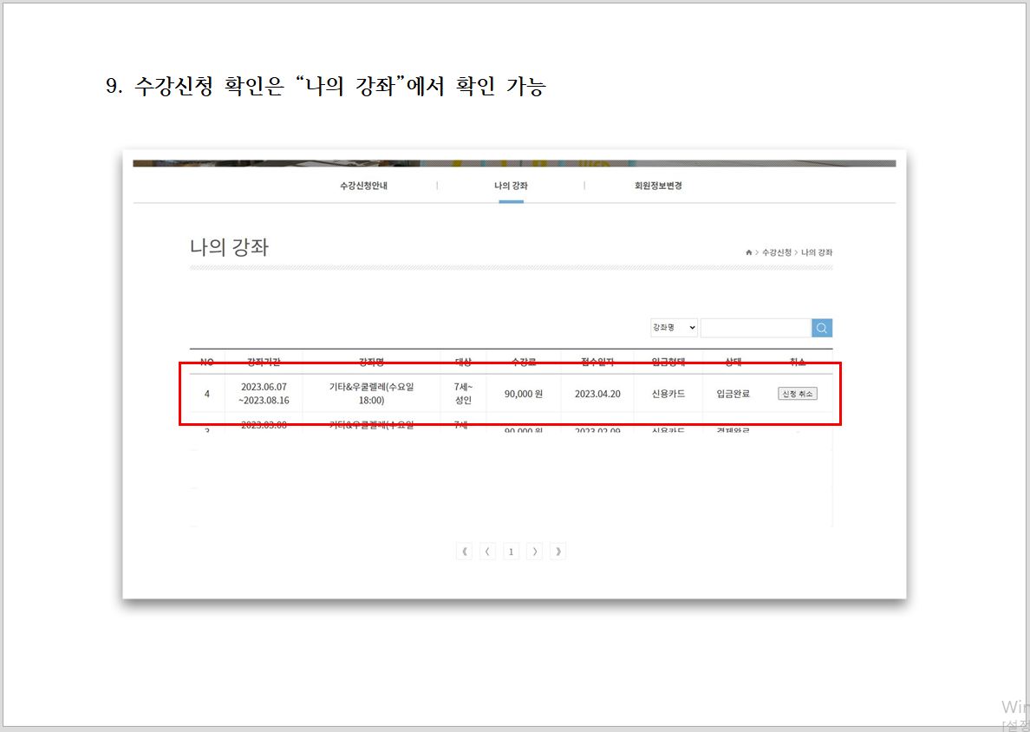1030x732 pixels.
Task: Open the 수강신청안내 tab
Action: click(x=363, y=186)
